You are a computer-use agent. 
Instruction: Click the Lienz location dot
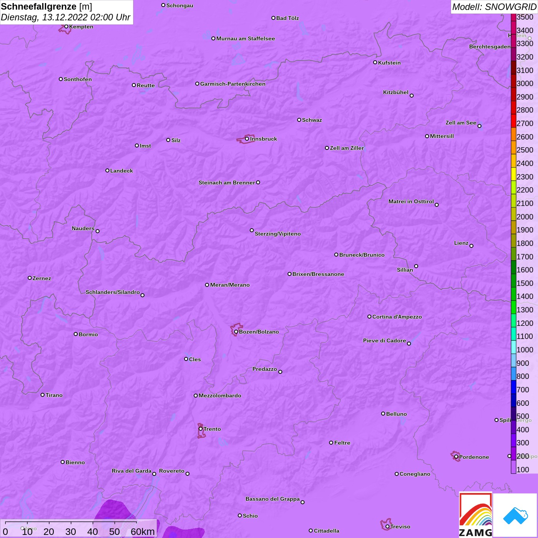(x=472, y=246)
